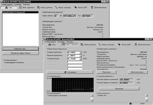153x105 pixels.
Task: Click the Верхний предел измерений field
Action: click(x=126, y=80)
